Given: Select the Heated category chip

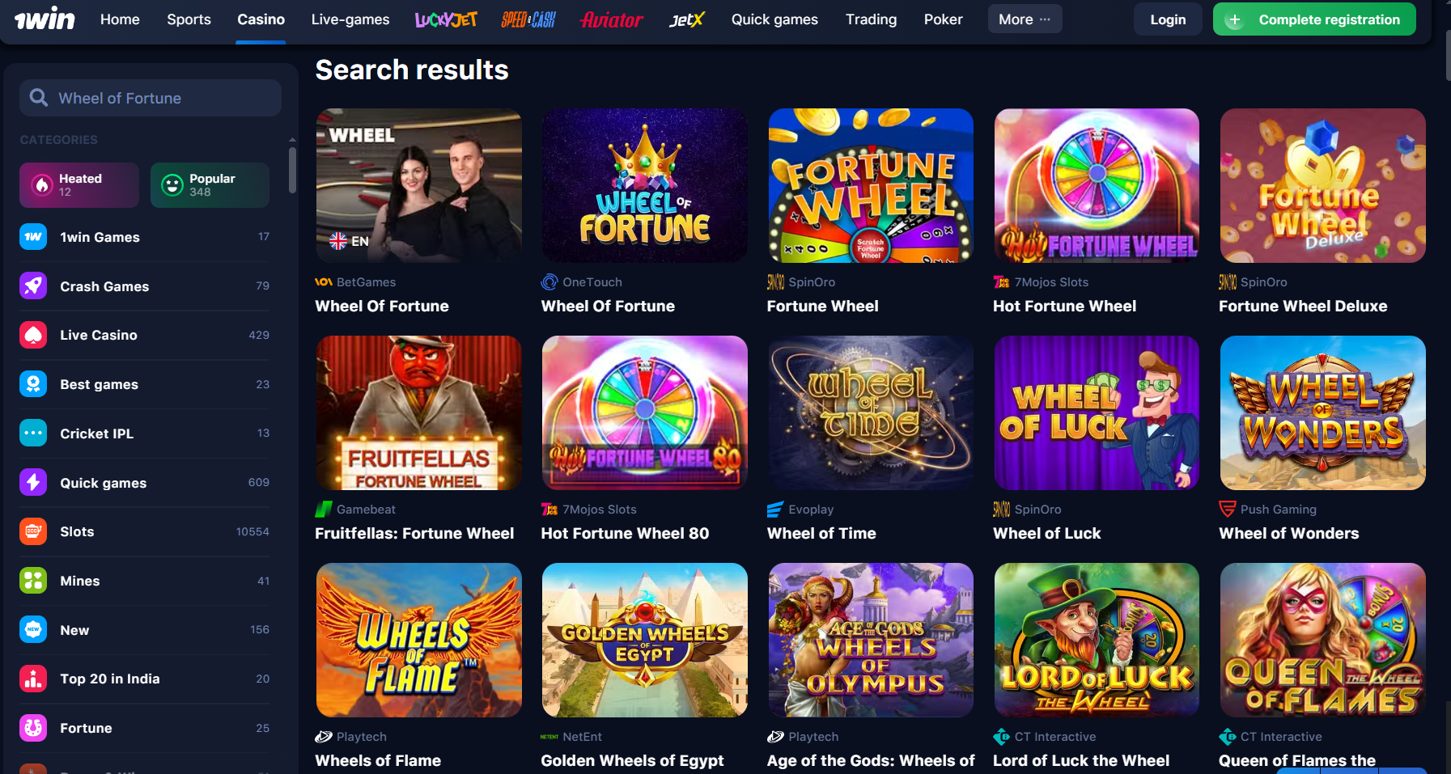Looking at the screenshot, I should coord(79,185).
